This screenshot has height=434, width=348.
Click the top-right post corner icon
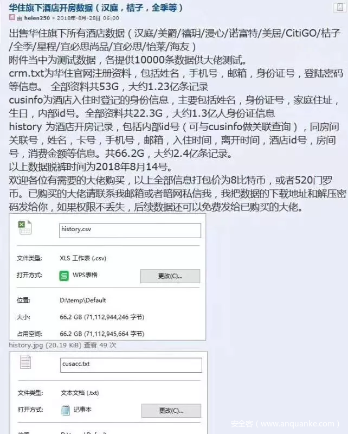point(340,8)
